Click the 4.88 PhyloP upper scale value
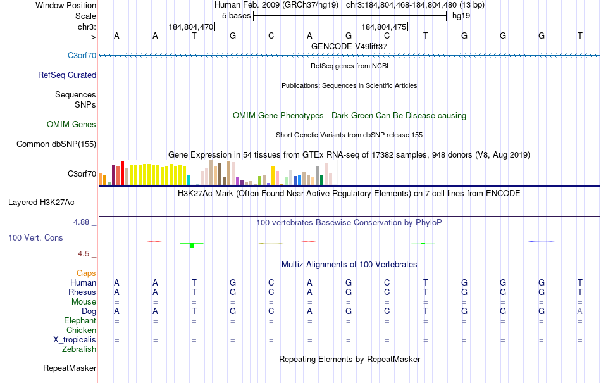Image resolution: width=601 pixels, height=383 pixels. point(81,222)
